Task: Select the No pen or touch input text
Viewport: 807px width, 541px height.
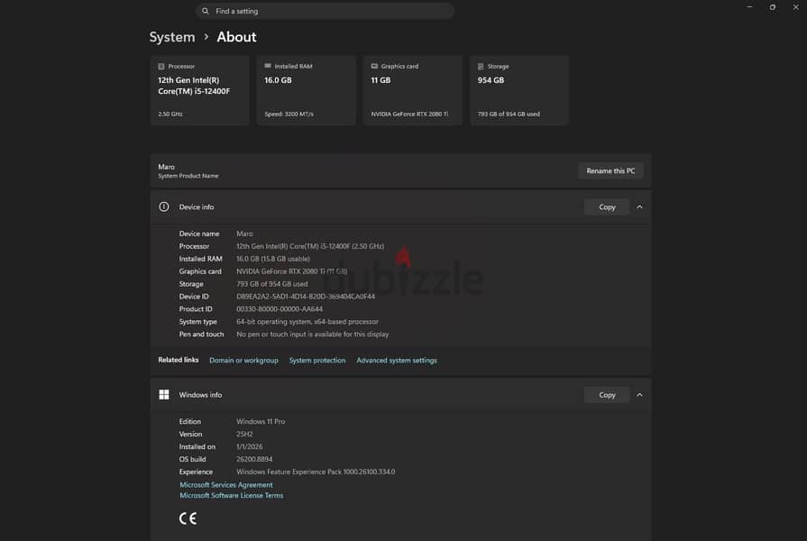Action: coord(312,335)
